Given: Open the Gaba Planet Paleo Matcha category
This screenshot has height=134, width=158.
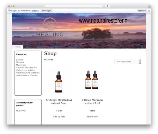Looking at the screenshot, I should 28,73.
